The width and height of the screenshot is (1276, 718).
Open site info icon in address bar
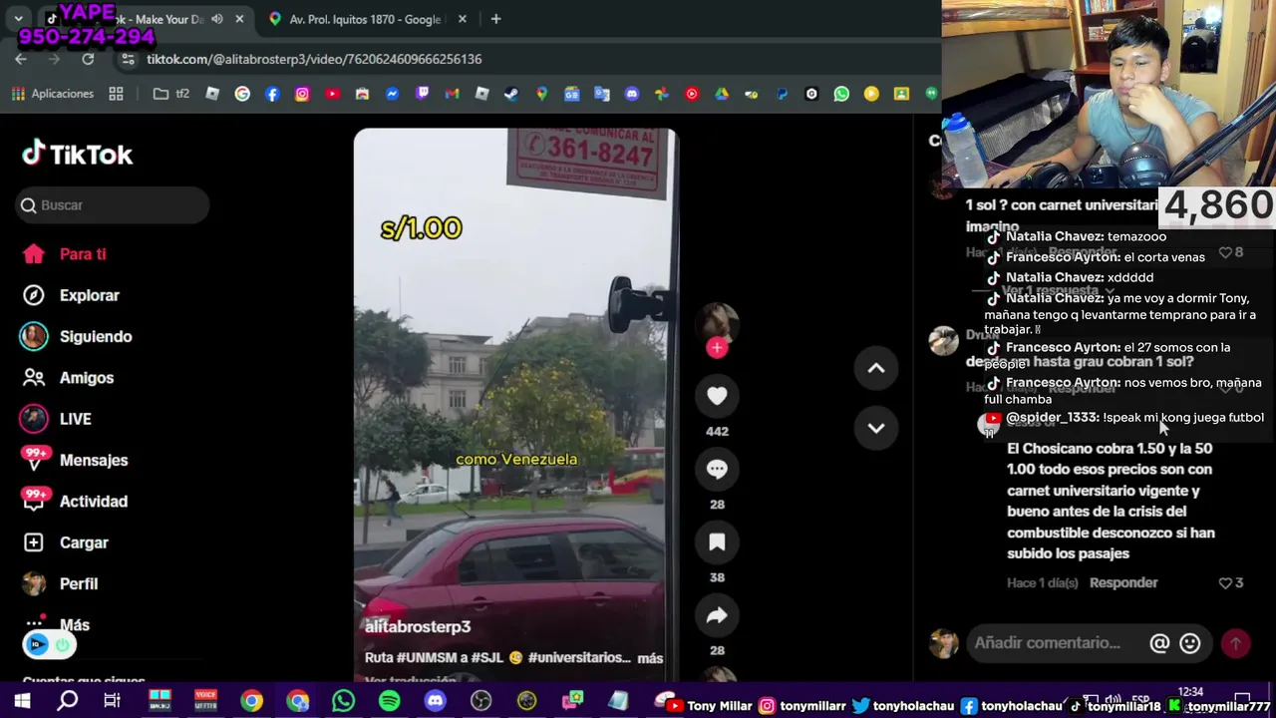point(128,60)
